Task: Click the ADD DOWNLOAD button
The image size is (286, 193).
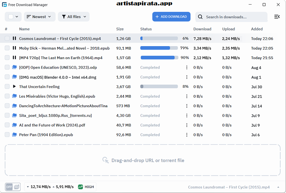Action: [171, 17]
